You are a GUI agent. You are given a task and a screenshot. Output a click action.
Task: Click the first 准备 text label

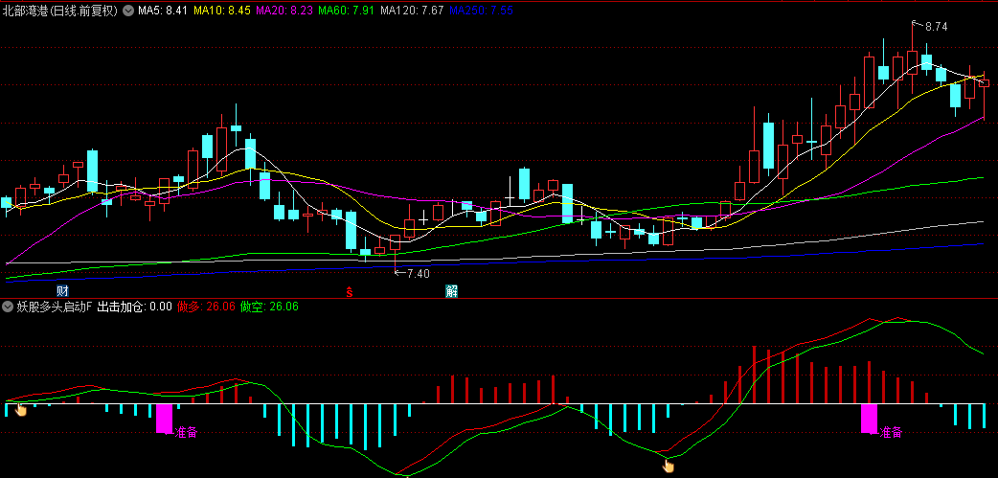coord(186,432)
